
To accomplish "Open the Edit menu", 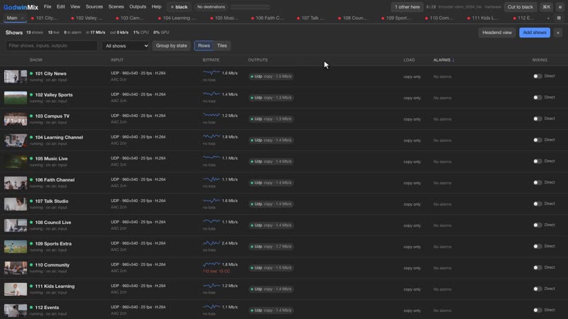I will tap(60, 7).
